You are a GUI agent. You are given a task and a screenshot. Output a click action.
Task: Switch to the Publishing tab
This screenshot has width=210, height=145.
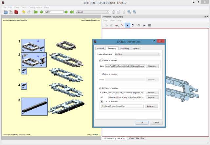(x=124, y=48)
